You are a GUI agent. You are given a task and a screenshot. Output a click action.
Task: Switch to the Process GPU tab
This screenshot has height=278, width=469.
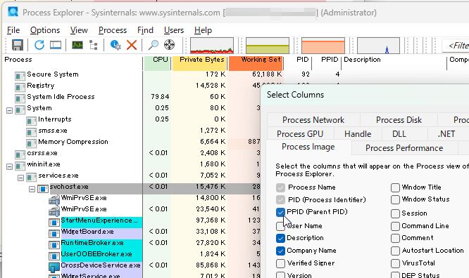(x=300, y=134)
